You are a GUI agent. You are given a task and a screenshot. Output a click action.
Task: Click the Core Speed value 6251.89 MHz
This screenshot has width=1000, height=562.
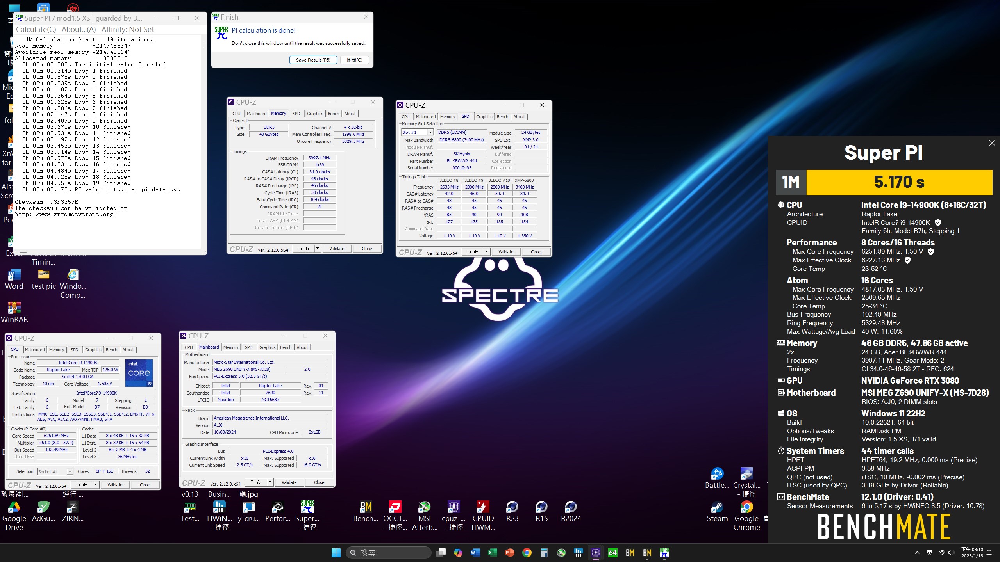click(56, 436)
